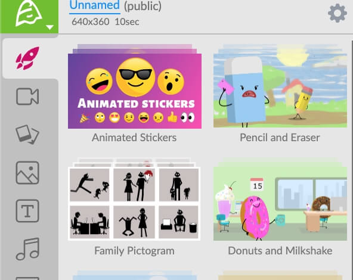The height and width of the screenshot is (280, 353).
Task: Select the image picture icon in sidebar
Action: tap(27, 173)
